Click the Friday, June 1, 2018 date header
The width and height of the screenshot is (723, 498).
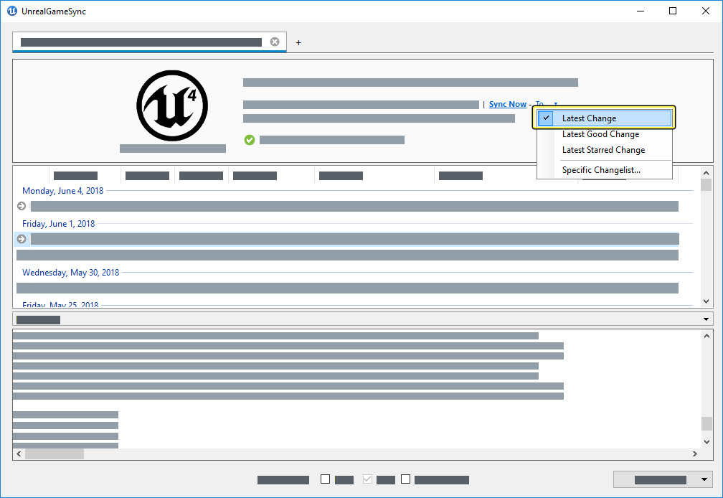tap(59, 224)
